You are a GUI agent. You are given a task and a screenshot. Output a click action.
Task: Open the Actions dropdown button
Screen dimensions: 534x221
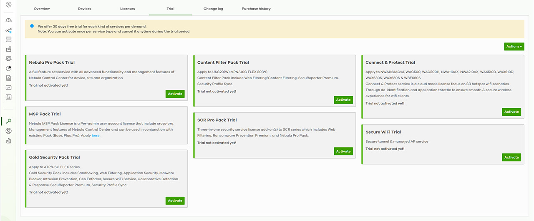[x=514, y=47]
